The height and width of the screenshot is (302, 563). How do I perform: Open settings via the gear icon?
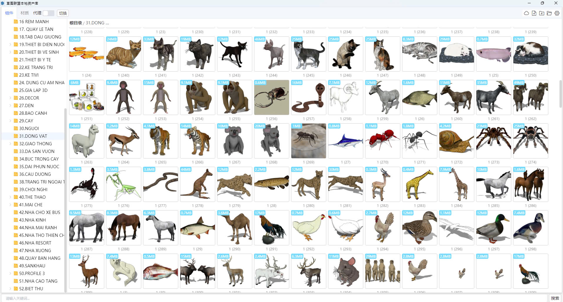click(x=557, y=13)
